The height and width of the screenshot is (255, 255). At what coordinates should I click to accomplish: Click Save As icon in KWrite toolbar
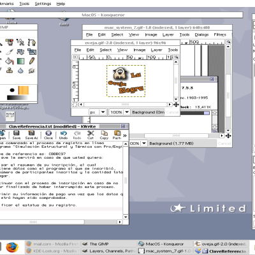[x=31, y=135]
